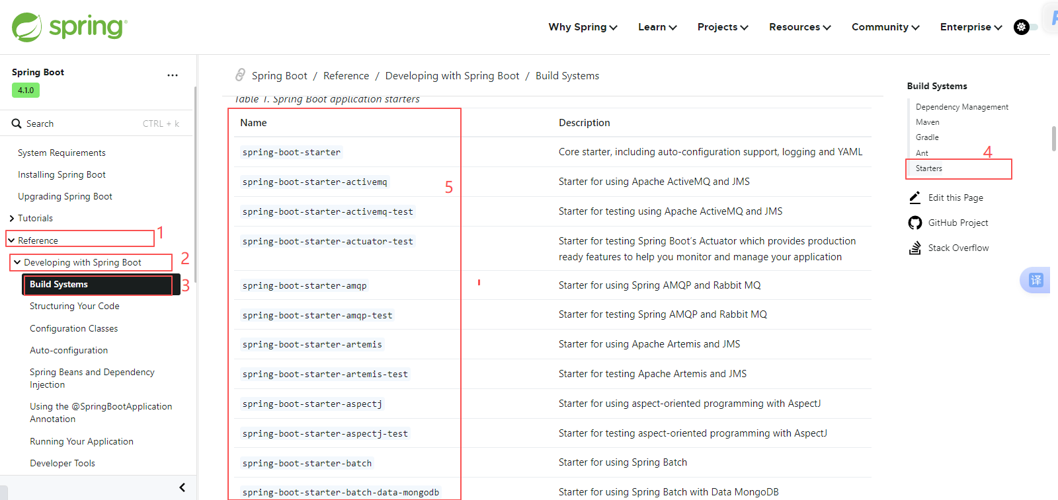The image size is (1058, 500).
Task: Go to Spring Boot breadcrumb
Action: 279,76
